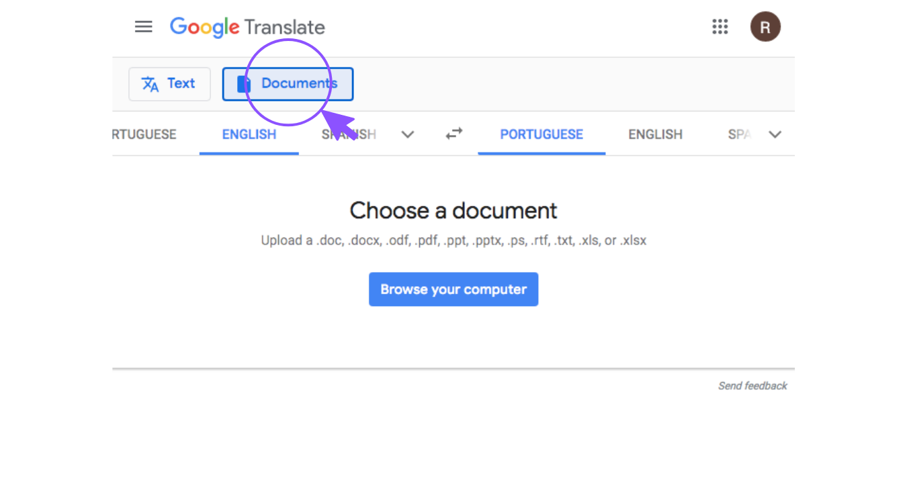
Task: Click the supported file formats text
Action: [453, 240]
